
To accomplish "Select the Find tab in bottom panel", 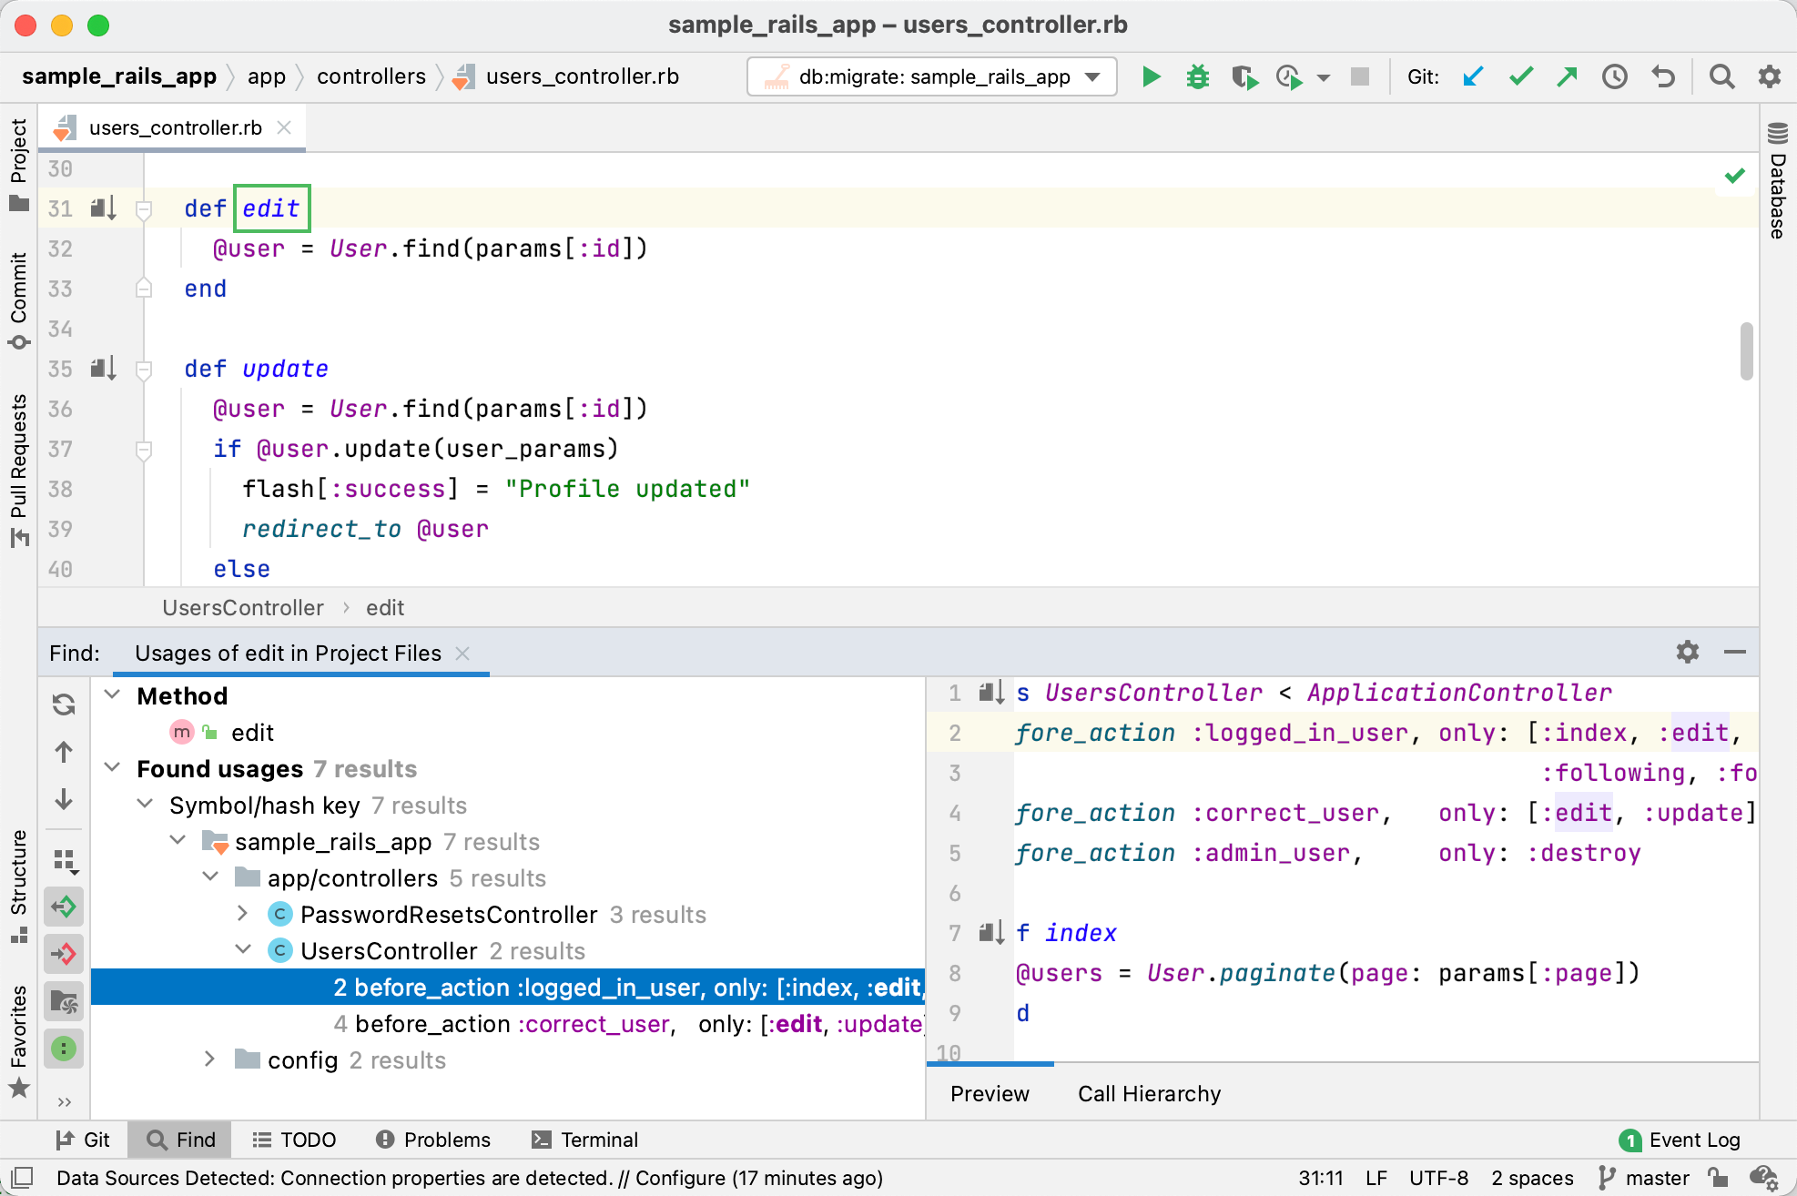I will [184, 1139].
